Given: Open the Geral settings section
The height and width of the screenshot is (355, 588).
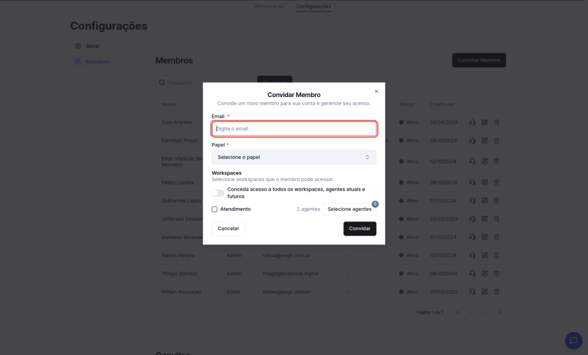Looking at the screenshot, I should [92, 46].
